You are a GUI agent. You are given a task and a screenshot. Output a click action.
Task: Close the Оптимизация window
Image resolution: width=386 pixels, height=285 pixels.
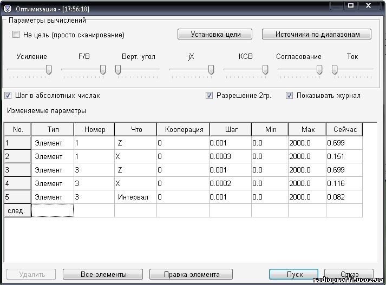(368, 5)
